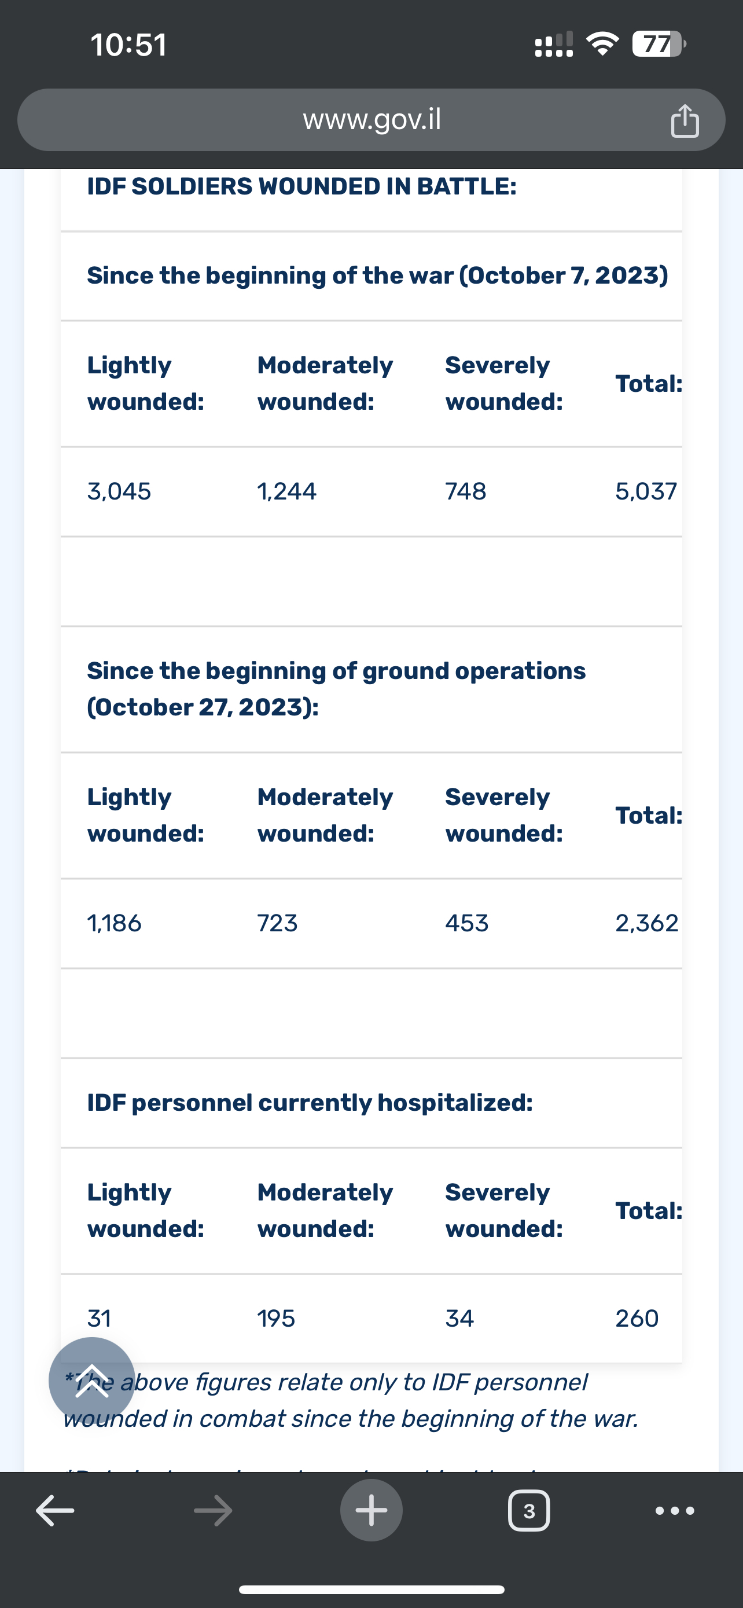743x1608 pixels.
Task: Tap the forward arrow in bottom toolbar
Action: (214, 1511)
